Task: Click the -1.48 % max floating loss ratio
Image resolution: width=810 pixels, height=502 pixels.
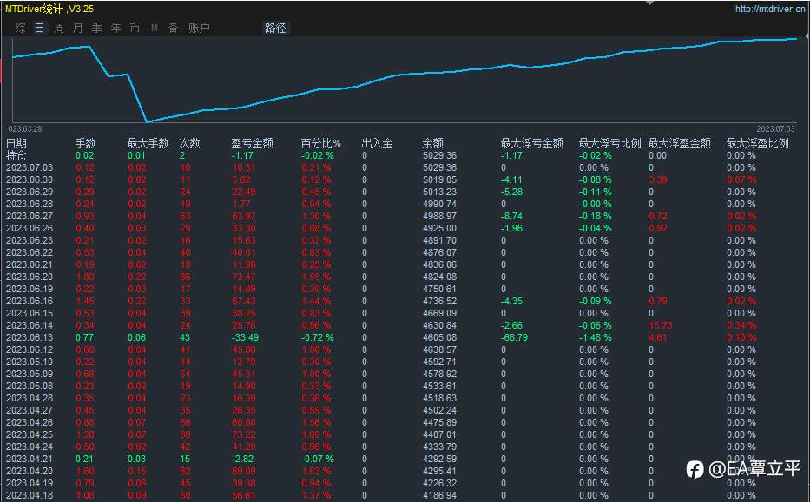Action: click(595, 337)
